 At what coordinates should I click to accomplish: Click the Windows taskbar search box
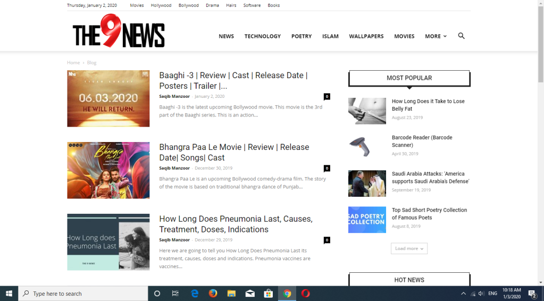pos(83,294)
